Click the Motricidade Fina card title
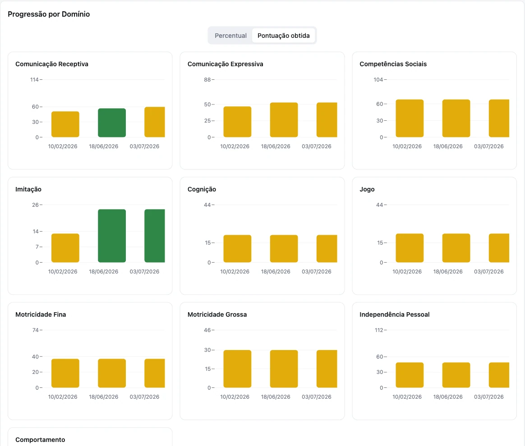The image size is (525, 446). [41, 314]
